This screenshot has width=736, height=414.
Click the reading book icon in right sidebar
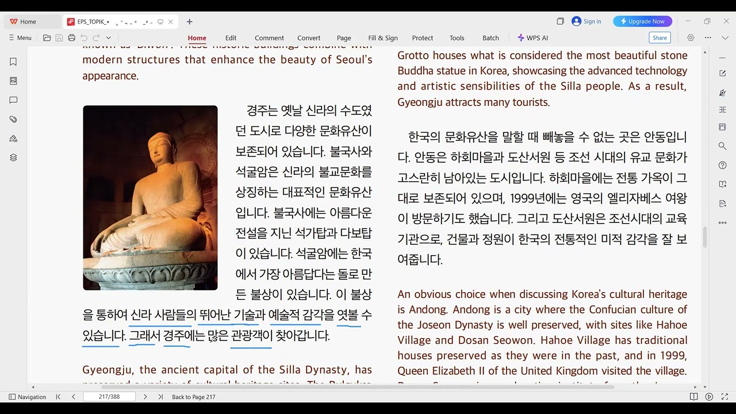[723, 185]
